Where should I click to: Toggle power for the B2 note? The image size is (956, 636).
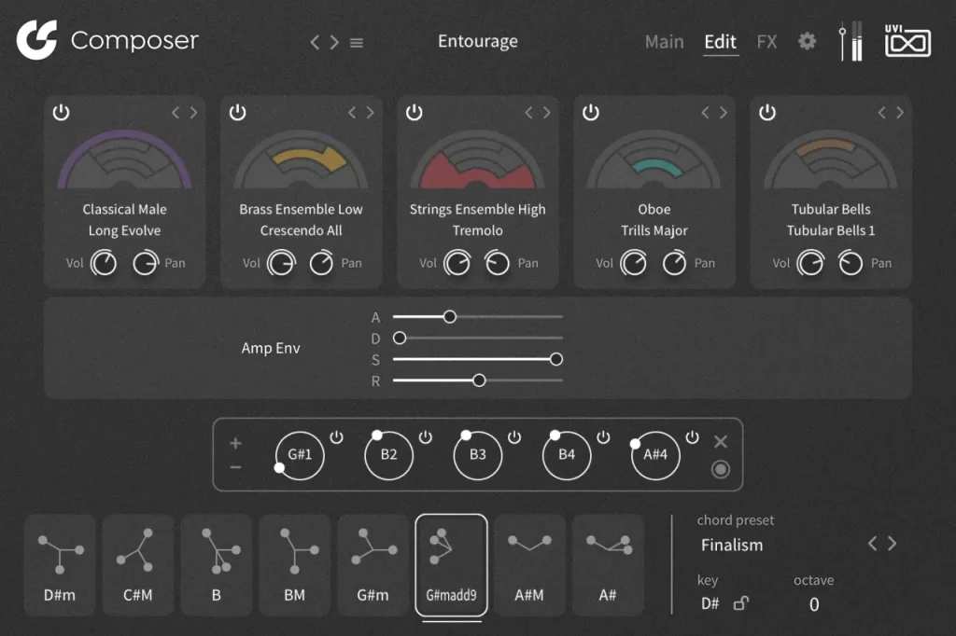tap(426, 436)
